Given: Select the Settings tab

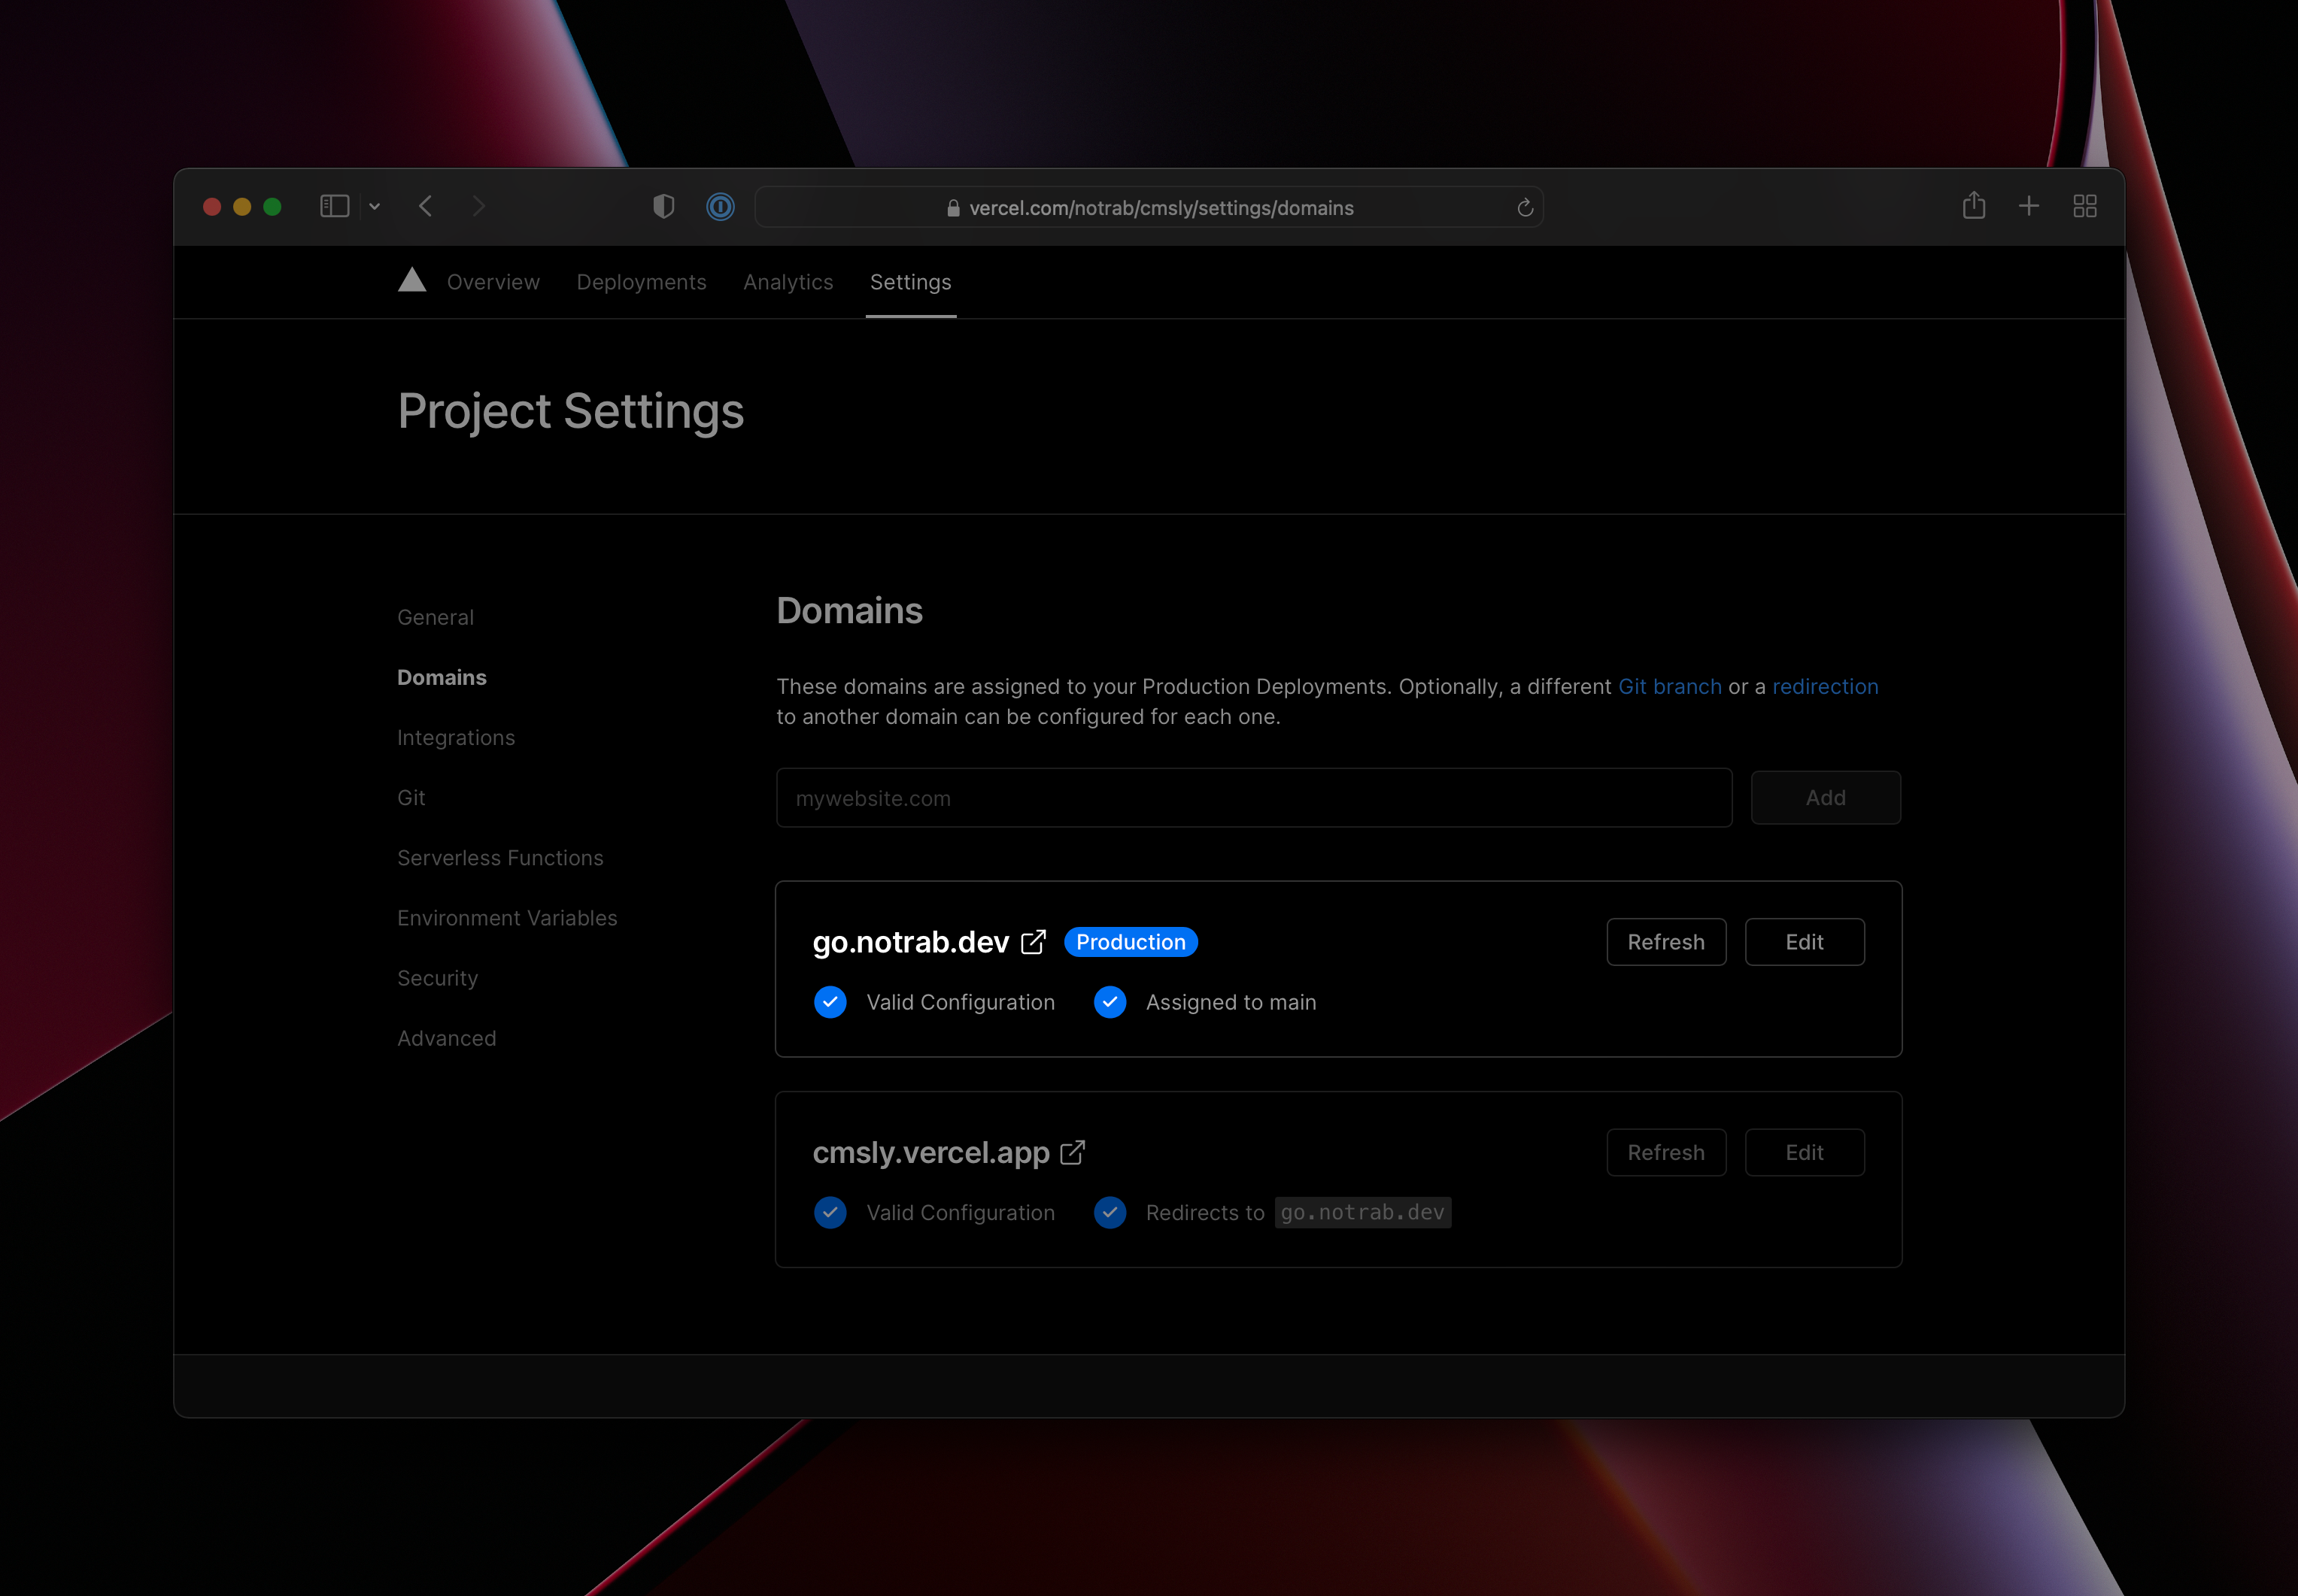Looking at the screenshot, I should tap(909, 281).
